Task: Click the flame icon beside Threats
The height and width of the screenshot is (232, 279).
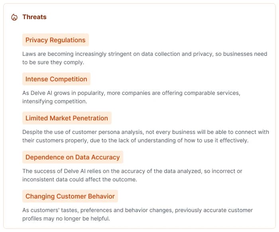Action: point(14,17)
